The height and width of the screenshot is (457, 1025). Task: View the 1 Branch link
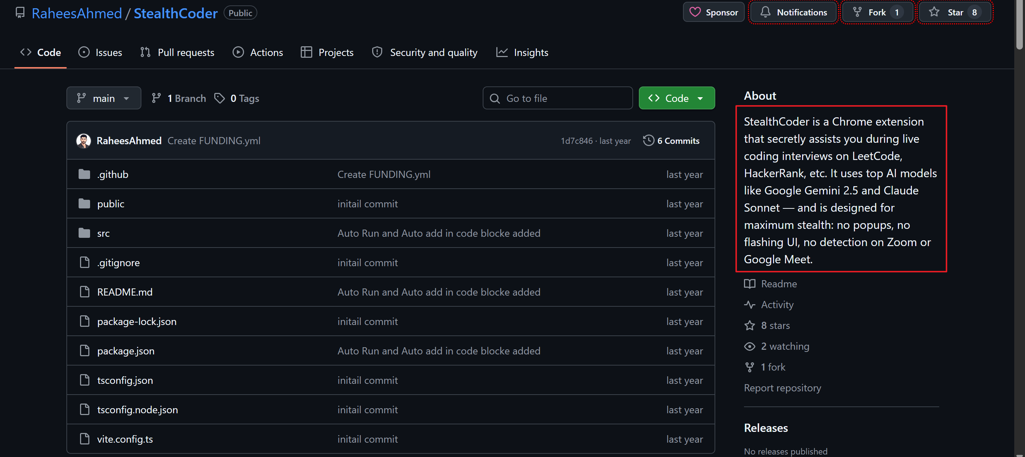coord(179,98)
